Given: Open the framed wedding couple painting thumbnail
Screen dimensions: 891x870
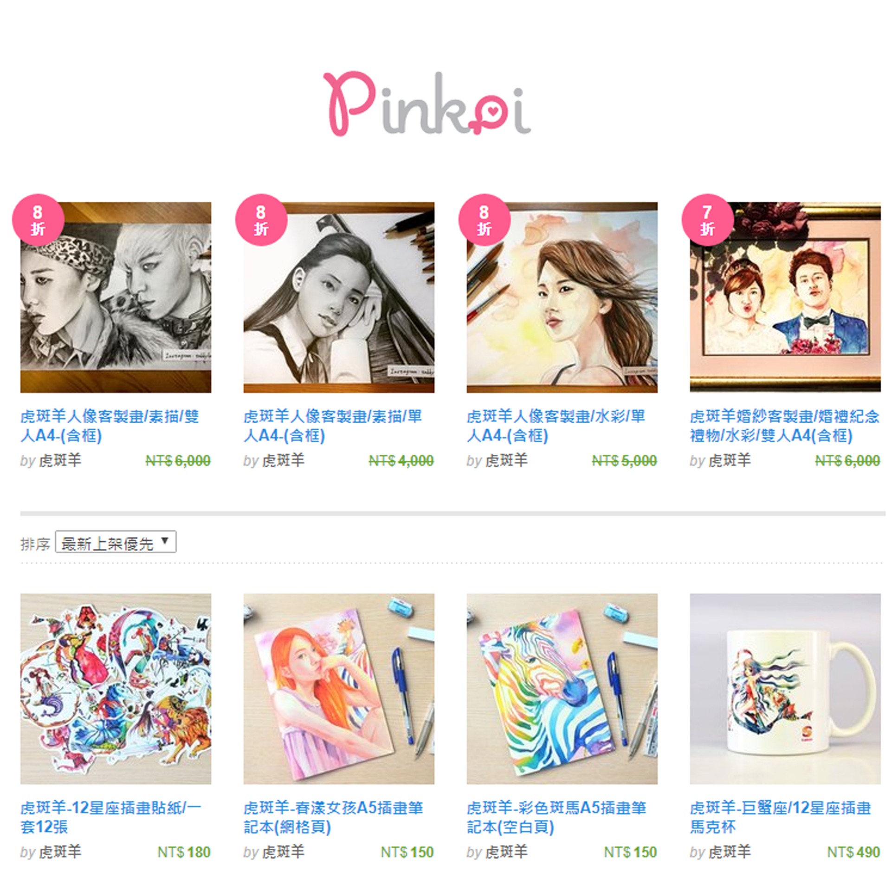Looking at the screenshot, I should (785, 297).
